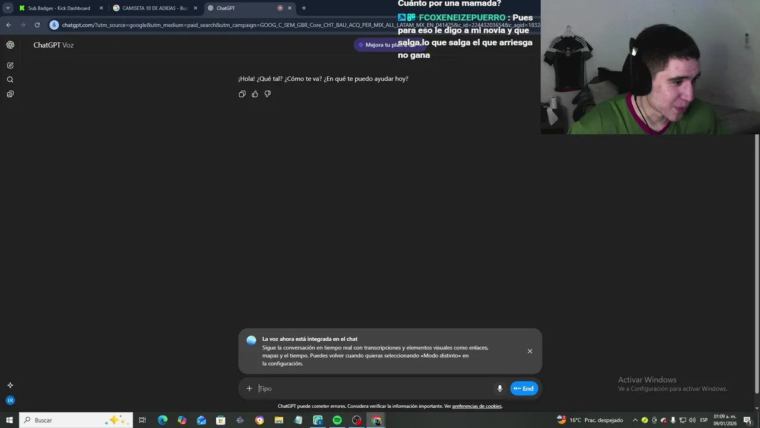Open the Windows Start menu

(9, 420)
